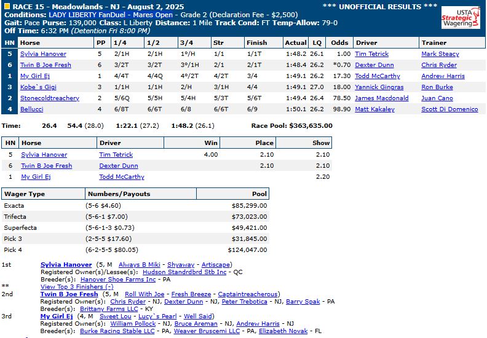Collapse the View Top 3 Finishers section

coord(76,287)
